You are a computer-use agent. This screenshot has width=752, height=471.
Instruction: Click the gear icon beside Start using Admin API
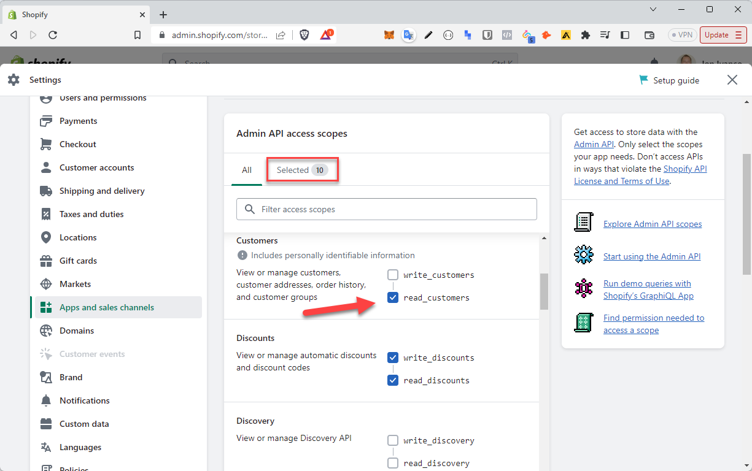click(584, 255)
